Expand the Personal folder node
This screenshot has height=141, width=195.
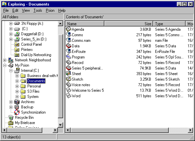[17, 86]
